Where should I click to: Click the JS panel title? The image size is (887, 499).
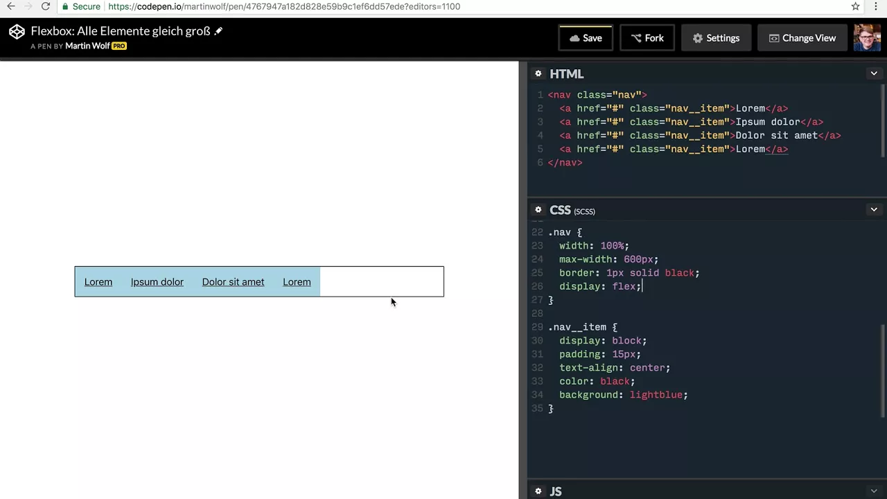[556, 491]
